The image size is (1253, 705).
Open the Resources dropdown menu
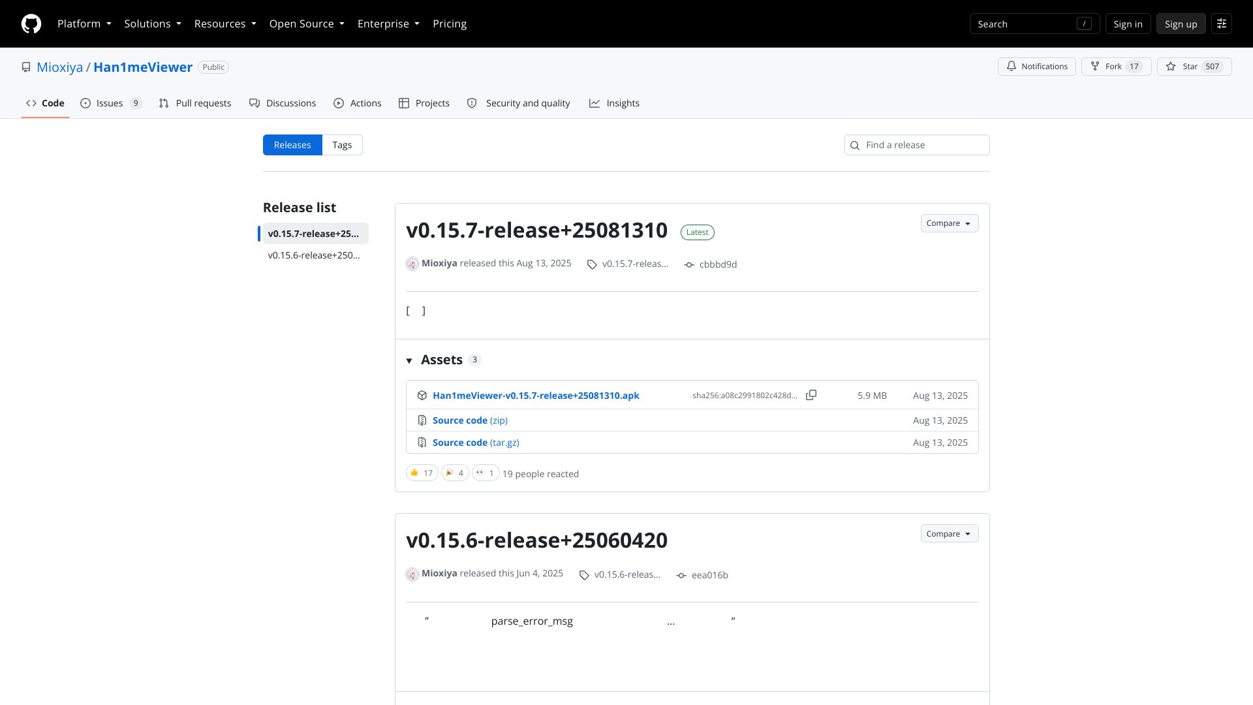225,23
